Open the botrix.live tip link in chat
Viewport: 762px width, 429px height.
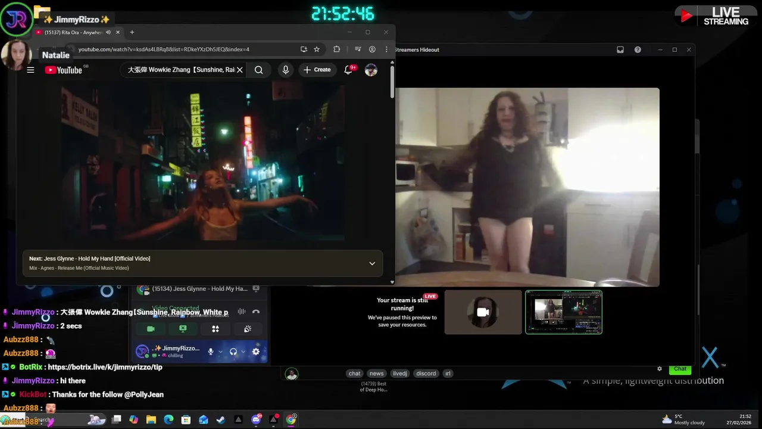[105, 367]
